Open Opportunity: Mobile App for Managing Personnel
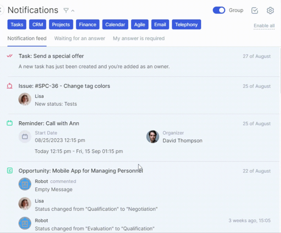The width and height of the screenshot is (281, 233). [81, 171]
